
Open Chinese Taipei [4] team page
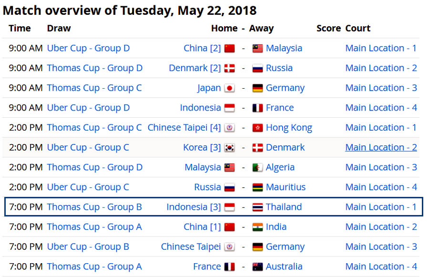click(184, 128)
